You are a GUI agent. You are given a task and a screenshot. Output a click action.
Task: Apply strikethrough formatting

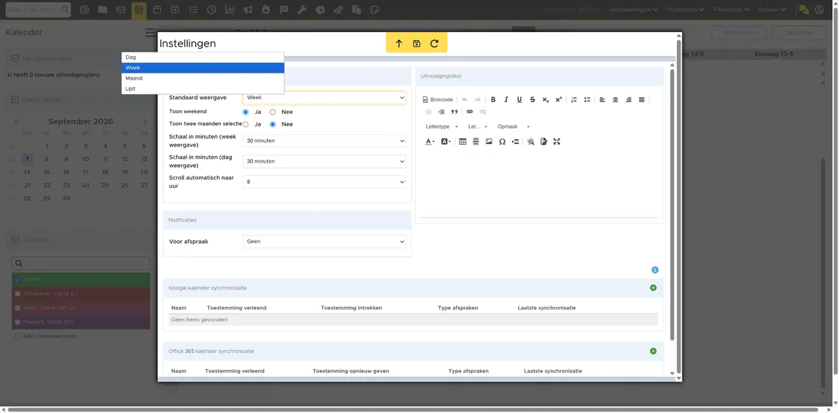click(533, 100)
